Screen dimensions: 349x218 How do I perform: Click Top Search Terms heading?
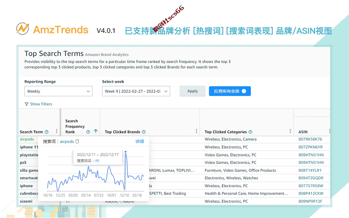coord(54,53)
